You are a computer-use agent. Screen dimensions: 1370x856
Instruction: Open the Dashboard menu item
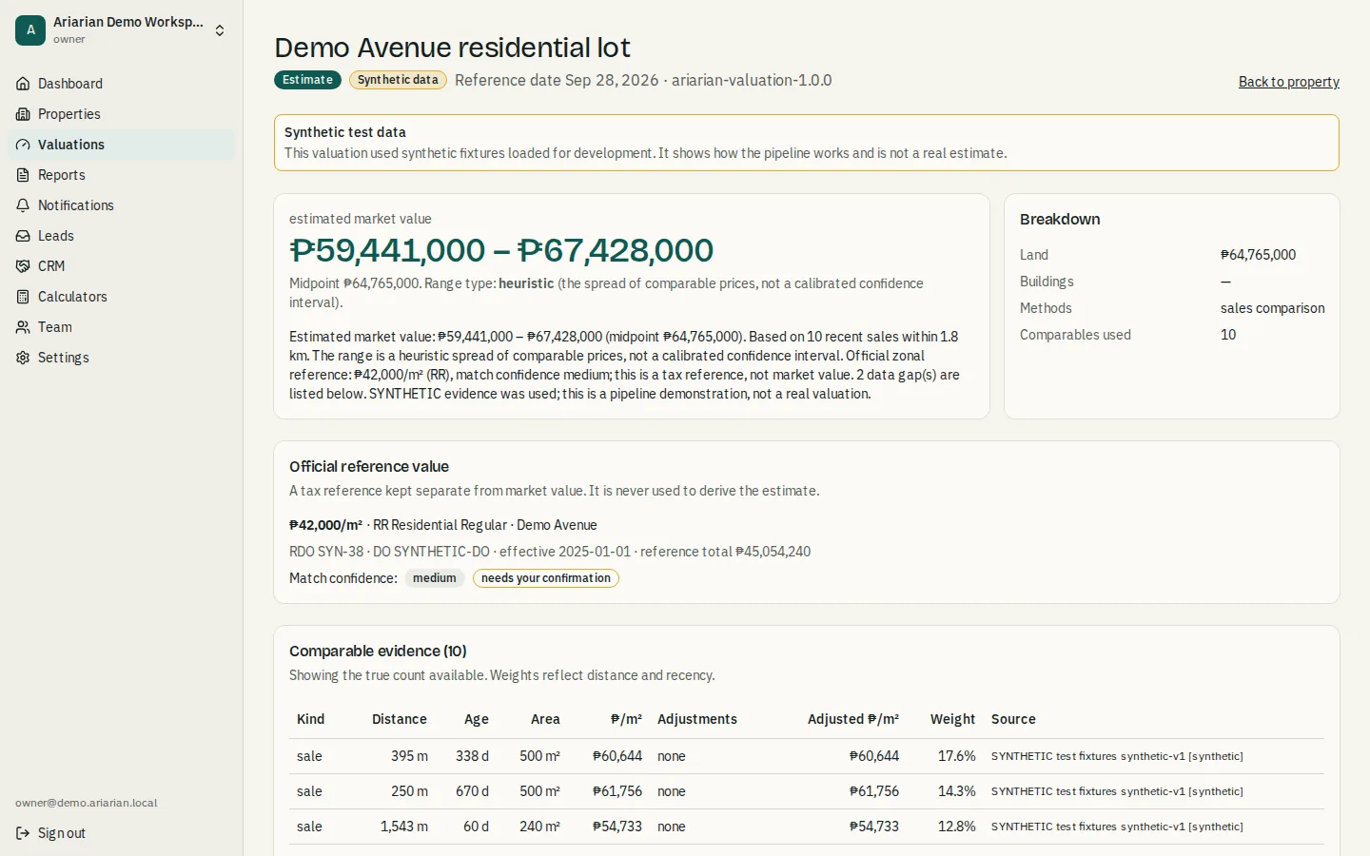[x=122, y=84]
